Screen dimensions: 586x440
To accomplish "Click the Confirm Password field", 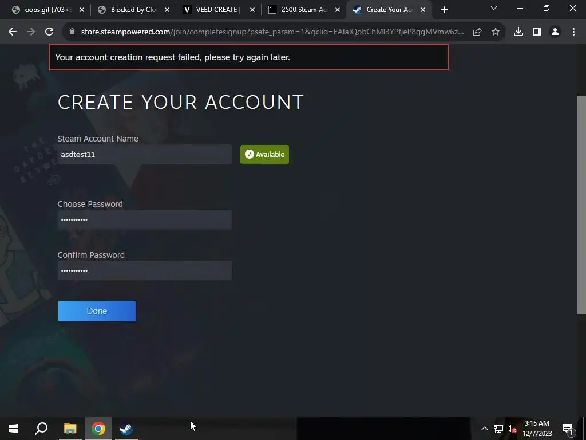I will 145,270.
